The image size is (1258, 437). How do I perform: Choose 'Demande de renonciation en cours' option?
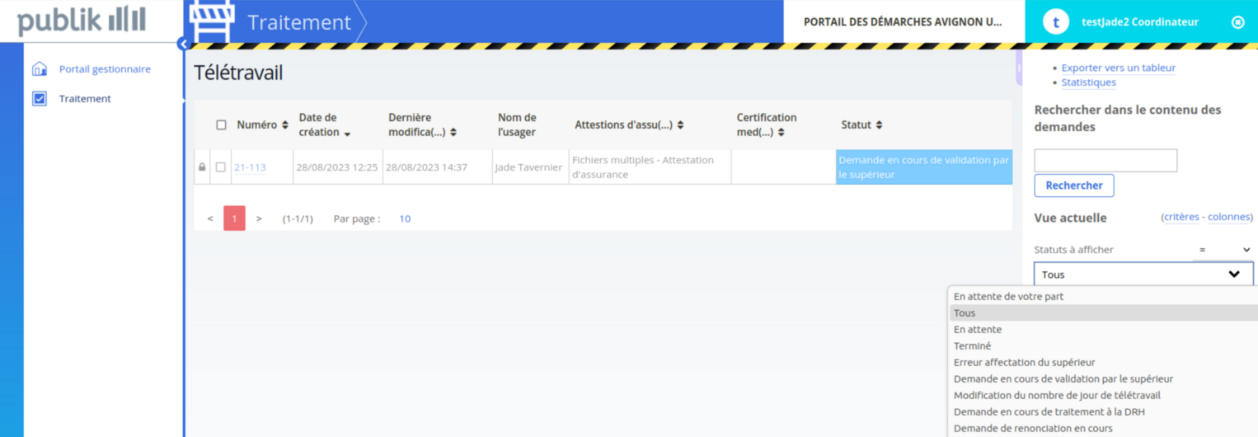pyautogui.click(x=1103, y=428)
